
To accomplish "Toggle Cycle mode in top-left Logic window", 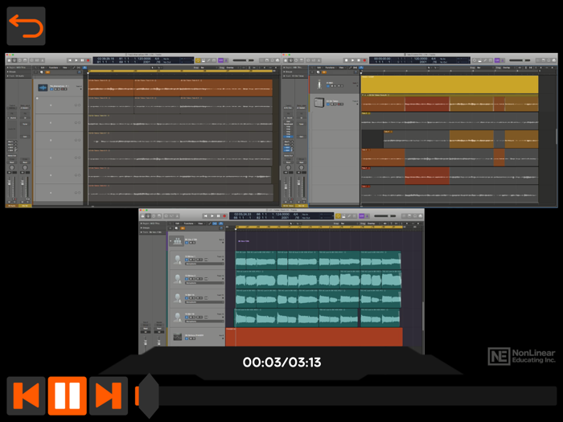I will 198,60.
